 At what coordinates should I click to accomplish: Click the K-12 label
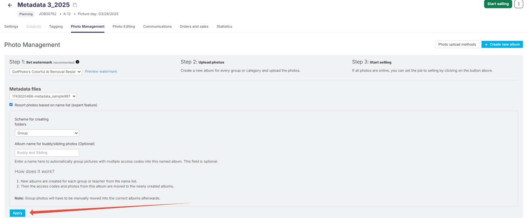[x=67, y=14]
